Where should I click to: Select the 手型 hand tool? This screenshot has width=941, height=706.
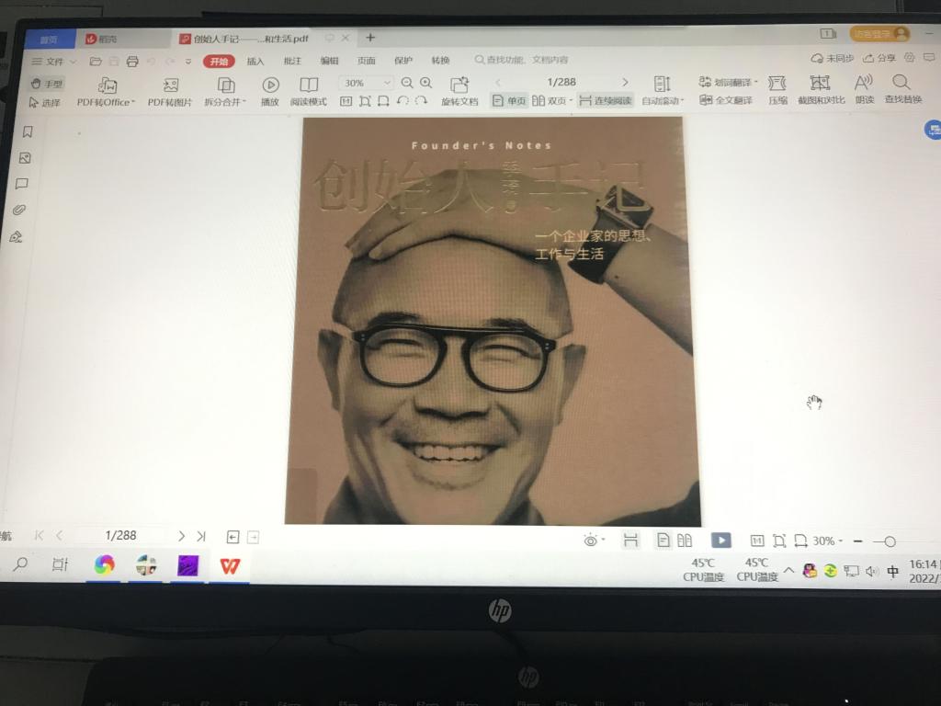tap(48, 84)
